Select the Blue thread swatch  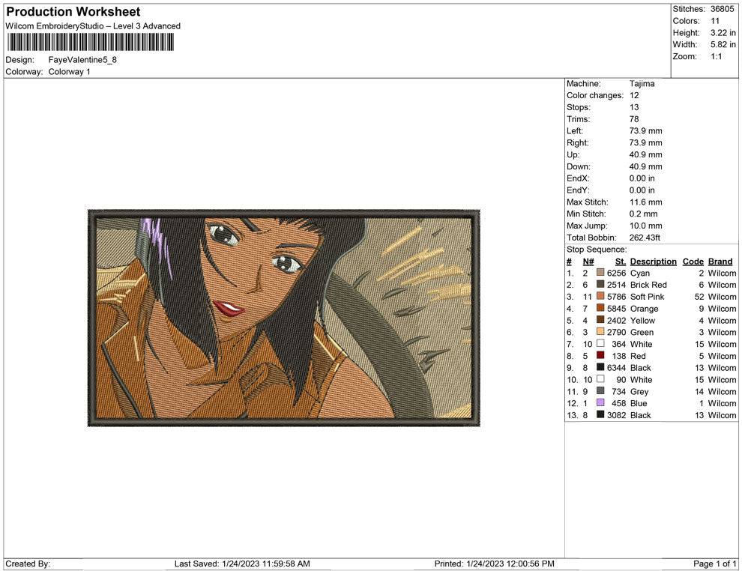(600, 403)
